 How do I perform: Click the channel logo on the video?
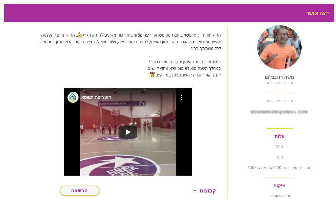pos(73,97)
